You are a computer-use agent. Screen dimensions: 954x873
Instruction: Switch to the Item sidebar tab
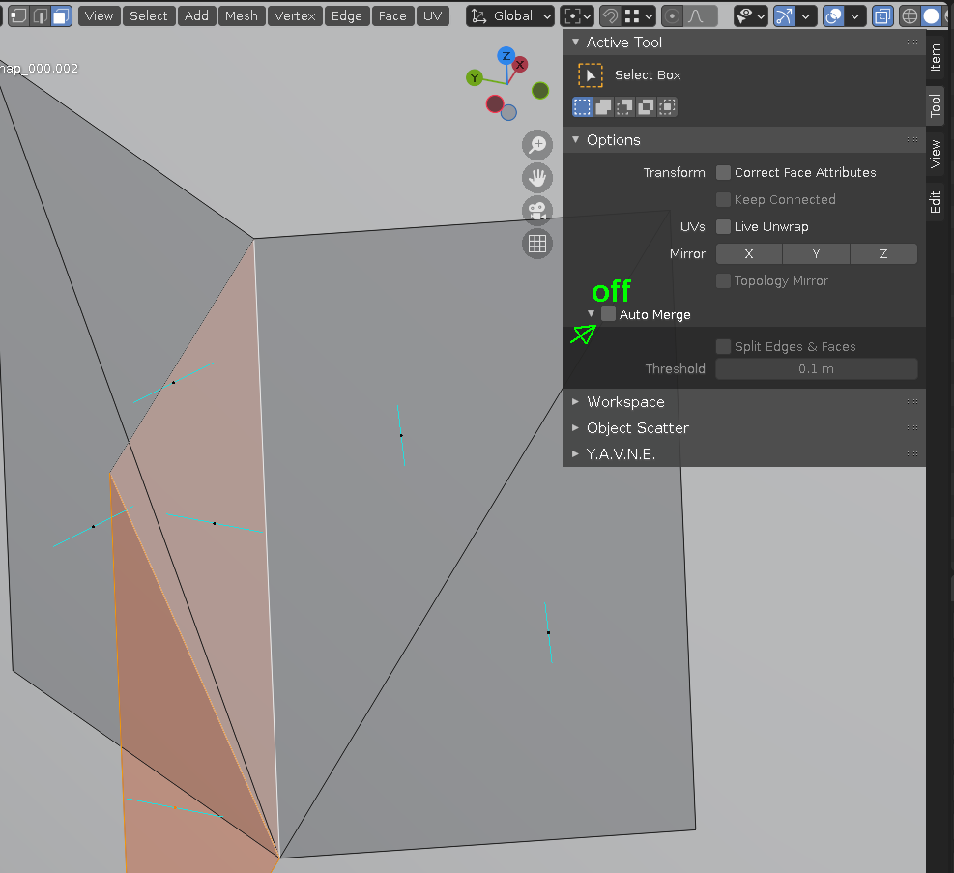tap(935, 56)
